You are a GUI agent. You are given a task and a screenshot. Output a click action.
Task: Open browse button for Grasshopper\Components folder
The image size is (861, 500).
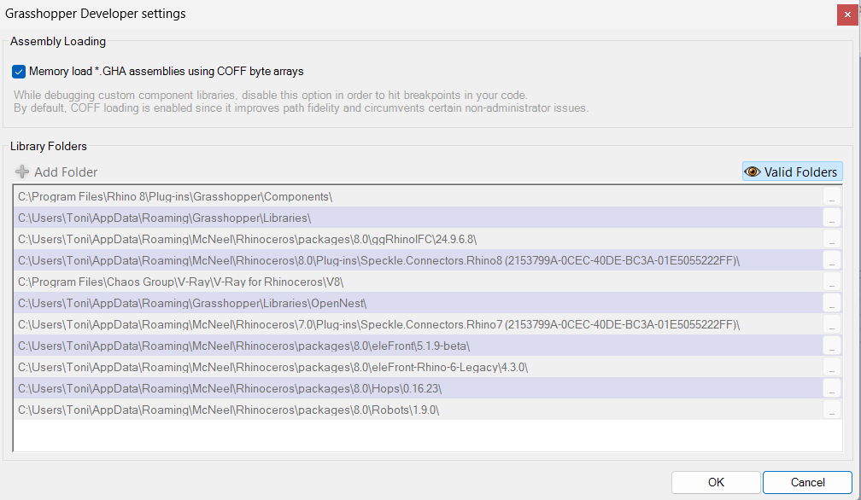click(832, 196)
